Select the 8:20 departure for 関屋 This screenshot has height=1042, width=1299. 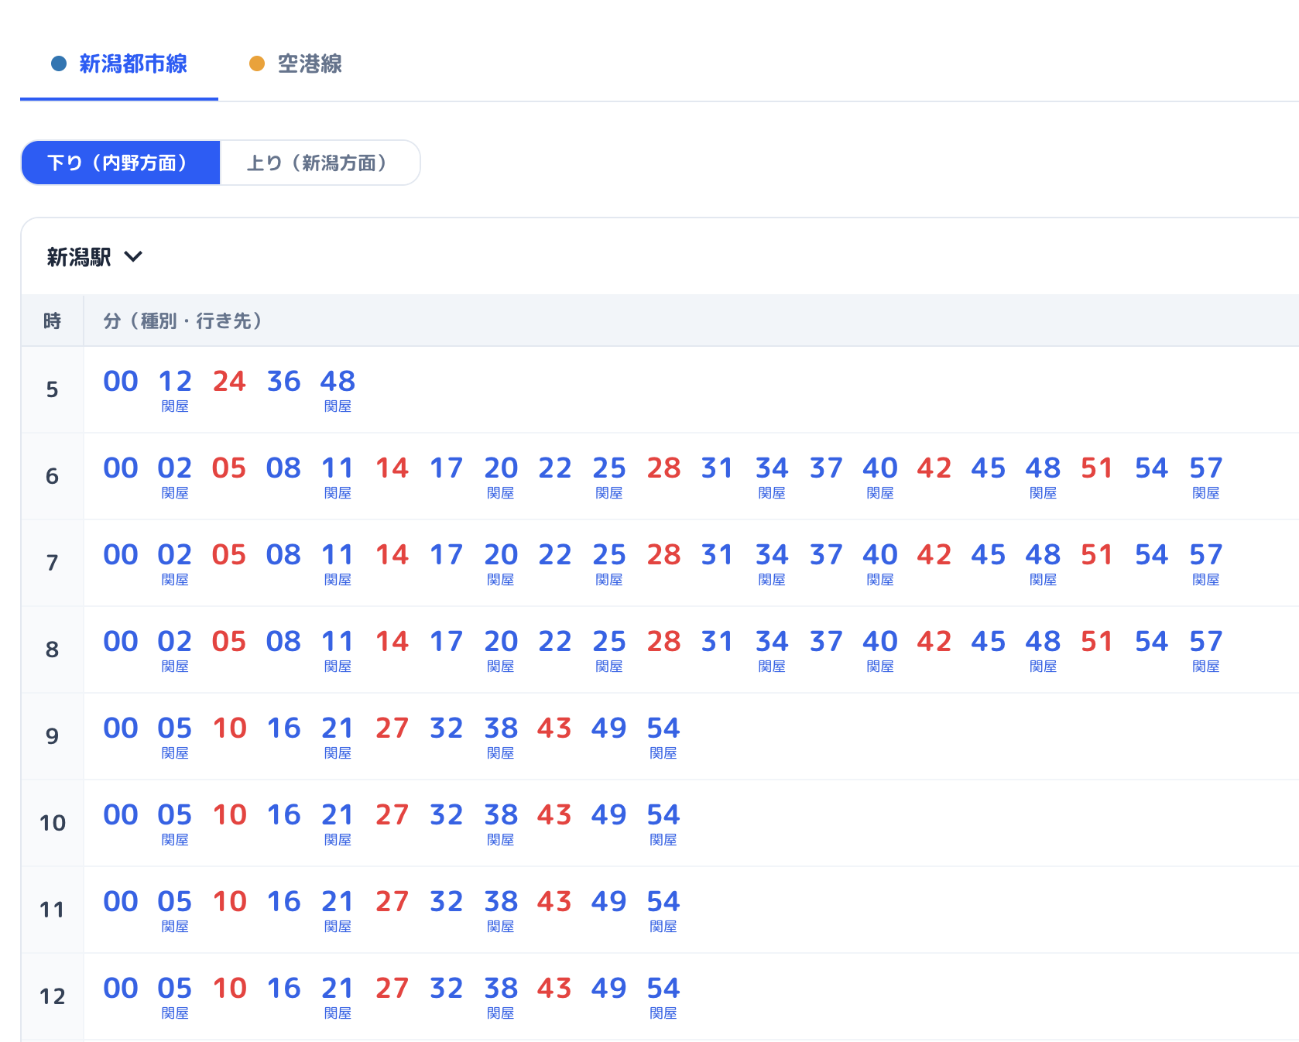[501, 650]
